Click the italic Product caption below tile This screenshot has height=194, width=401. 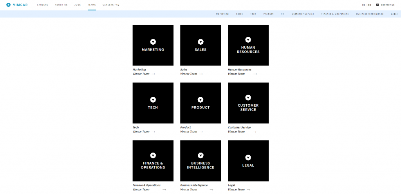tap(185, 127)
